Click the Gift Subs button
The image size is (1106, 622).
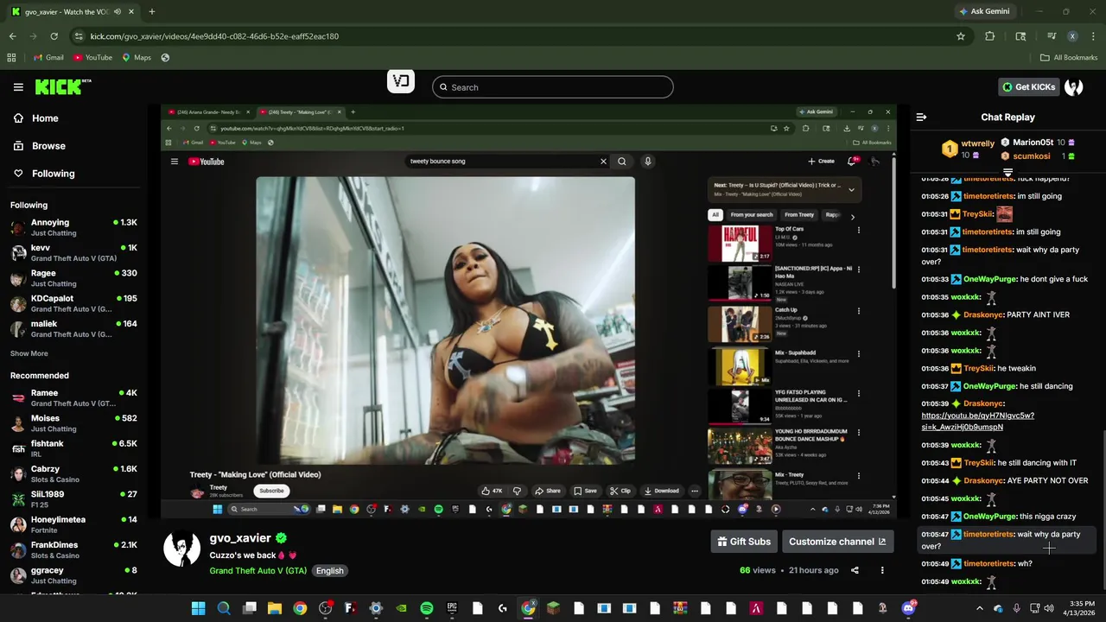(x=744, y=542)
